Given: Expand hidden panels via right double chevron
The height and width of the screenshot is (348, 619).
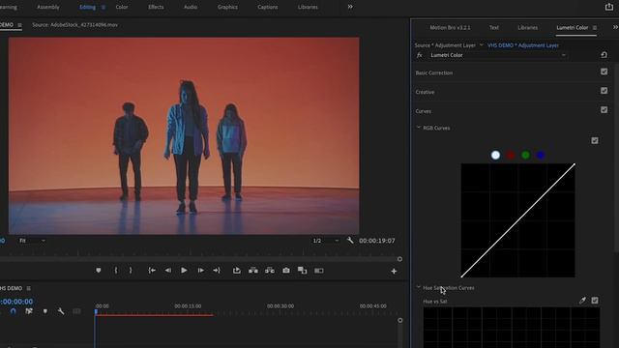Looking at the screenshot, I should (x=615, y=27).
